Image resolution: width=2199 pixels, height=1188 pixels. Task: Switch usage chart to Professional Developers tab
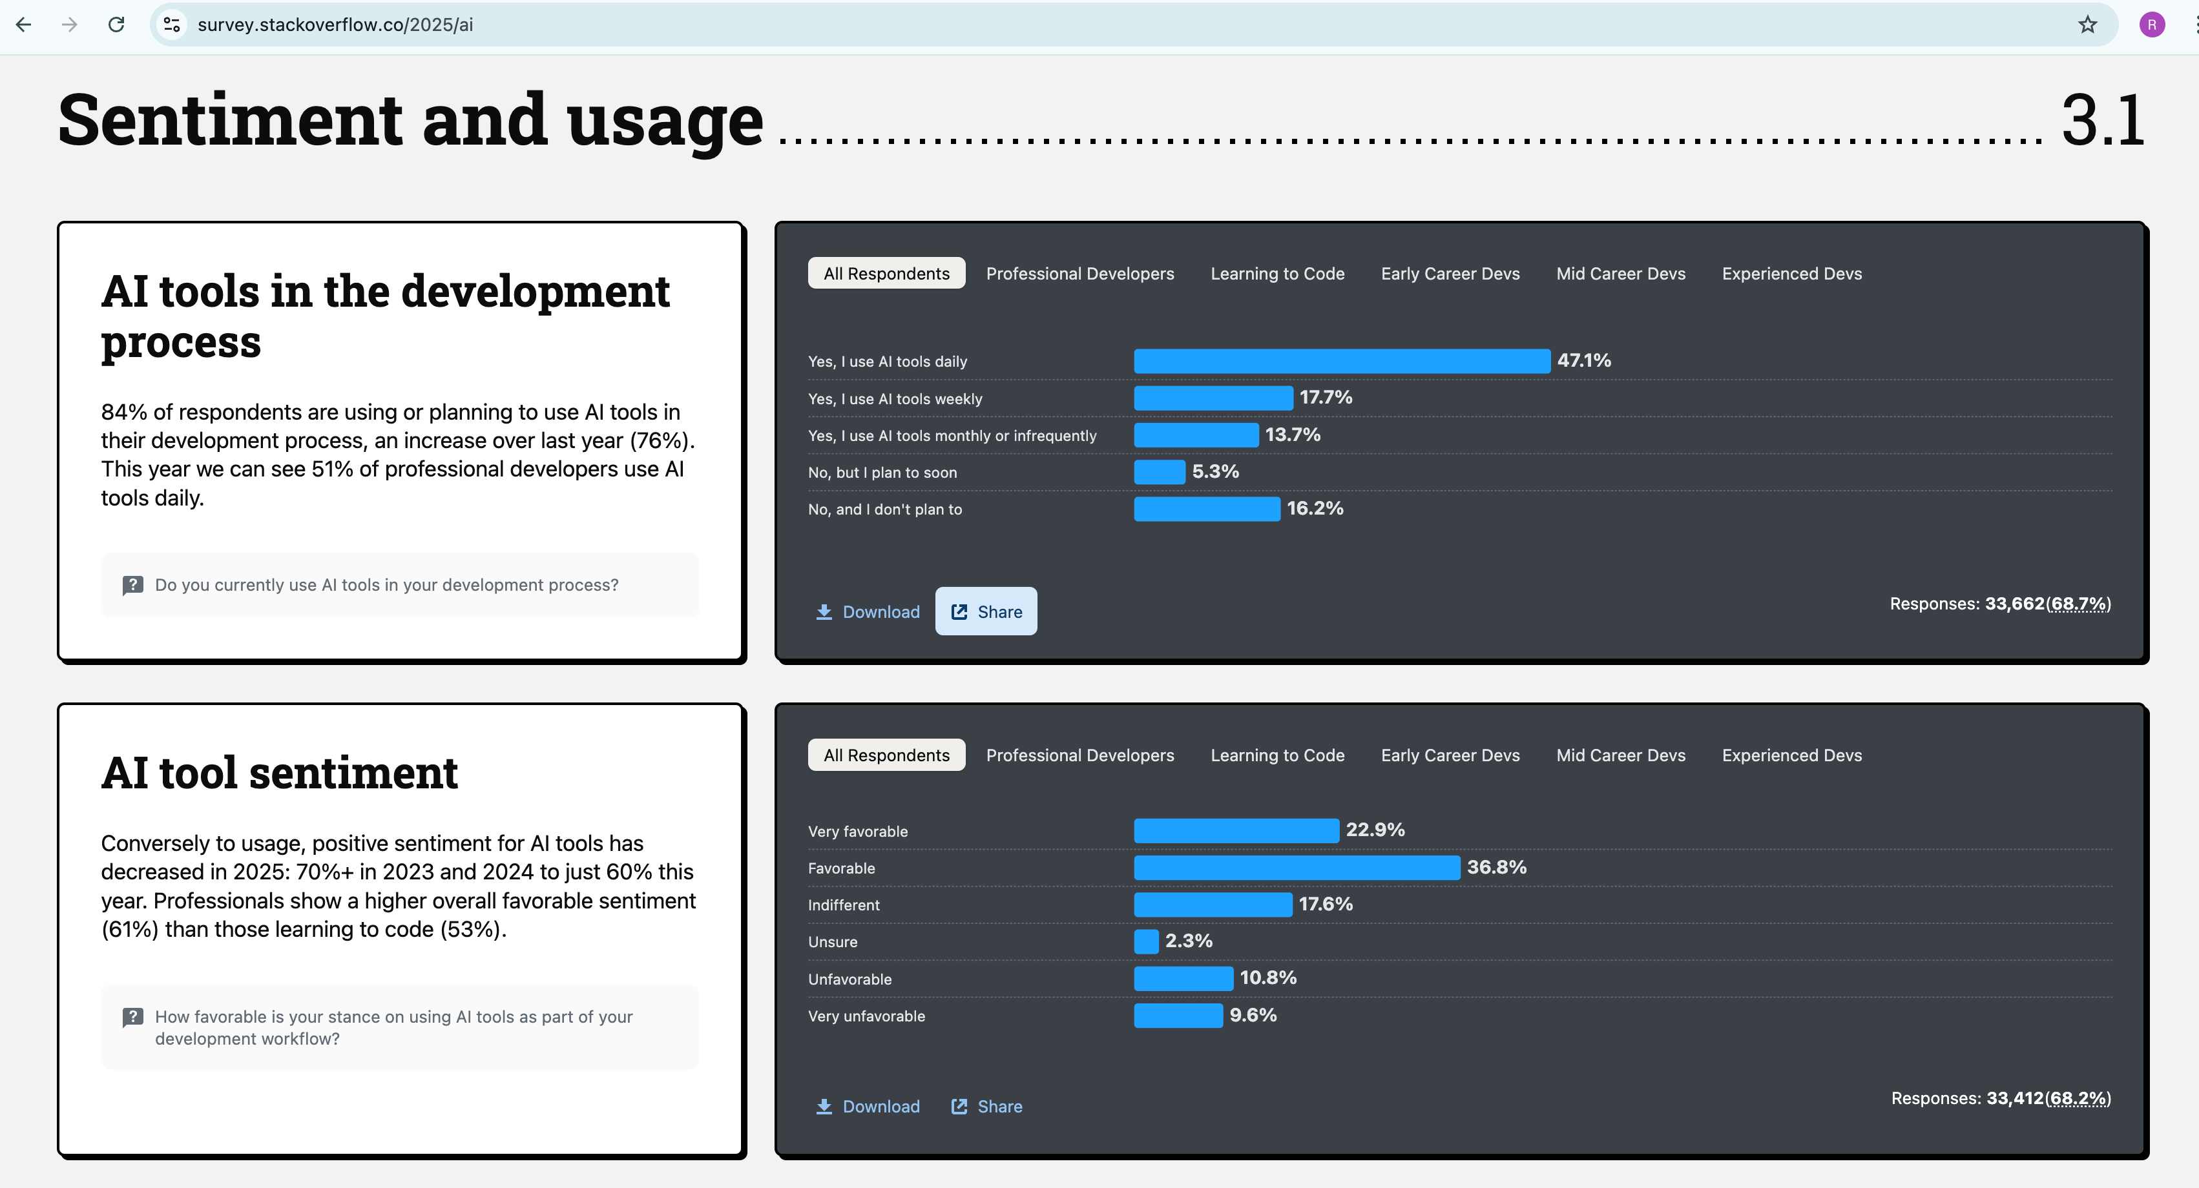[1080, 274]
